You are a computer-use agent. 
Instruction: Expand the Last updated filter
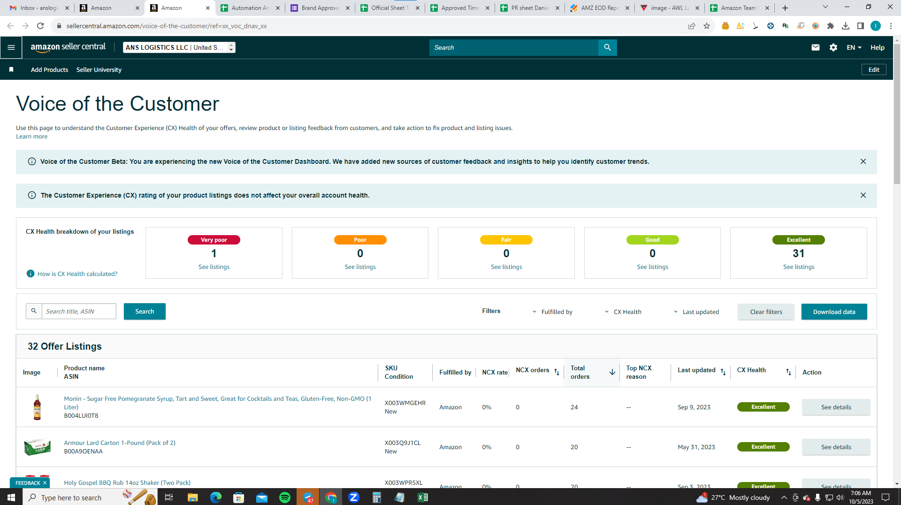696,312
